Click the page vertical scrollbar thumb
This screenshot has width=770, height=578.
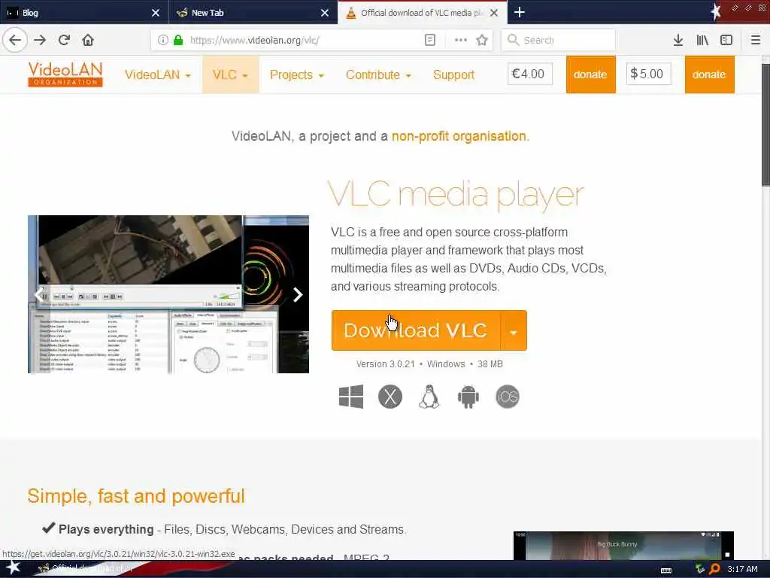tap(765, 126)
